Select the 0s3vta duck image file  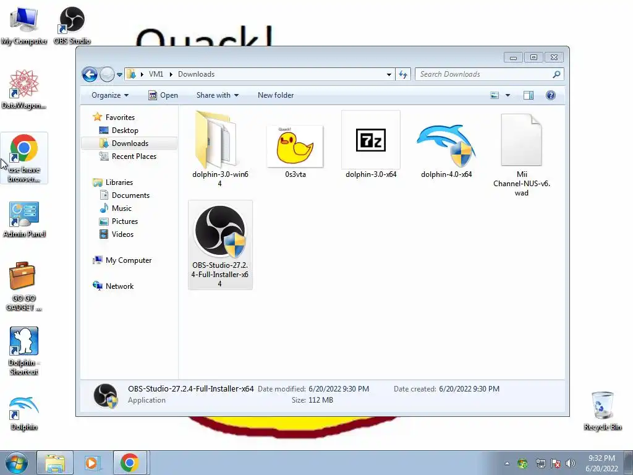coord(295,152)
